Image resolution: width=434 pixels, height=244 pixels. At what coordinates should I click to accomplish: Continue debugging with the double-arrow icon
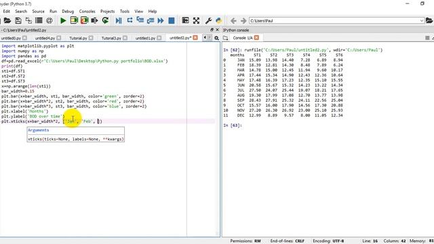pos(161,20)
